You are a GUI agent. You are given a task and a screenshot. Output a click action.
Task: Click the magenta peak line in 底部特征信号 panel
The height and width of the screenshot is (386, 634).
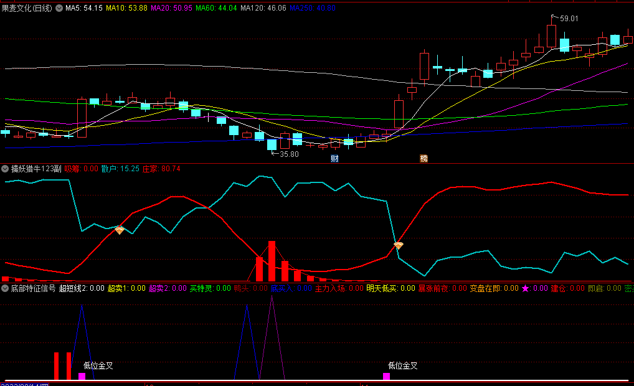pos(272,337)
